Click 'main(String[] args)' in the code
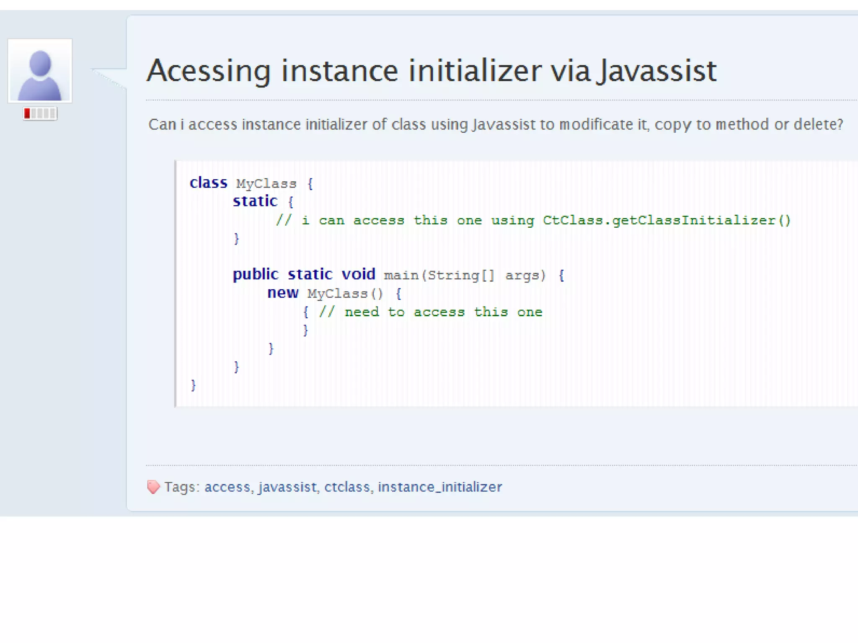Screen dimensions: 858x643 point(465,275)
